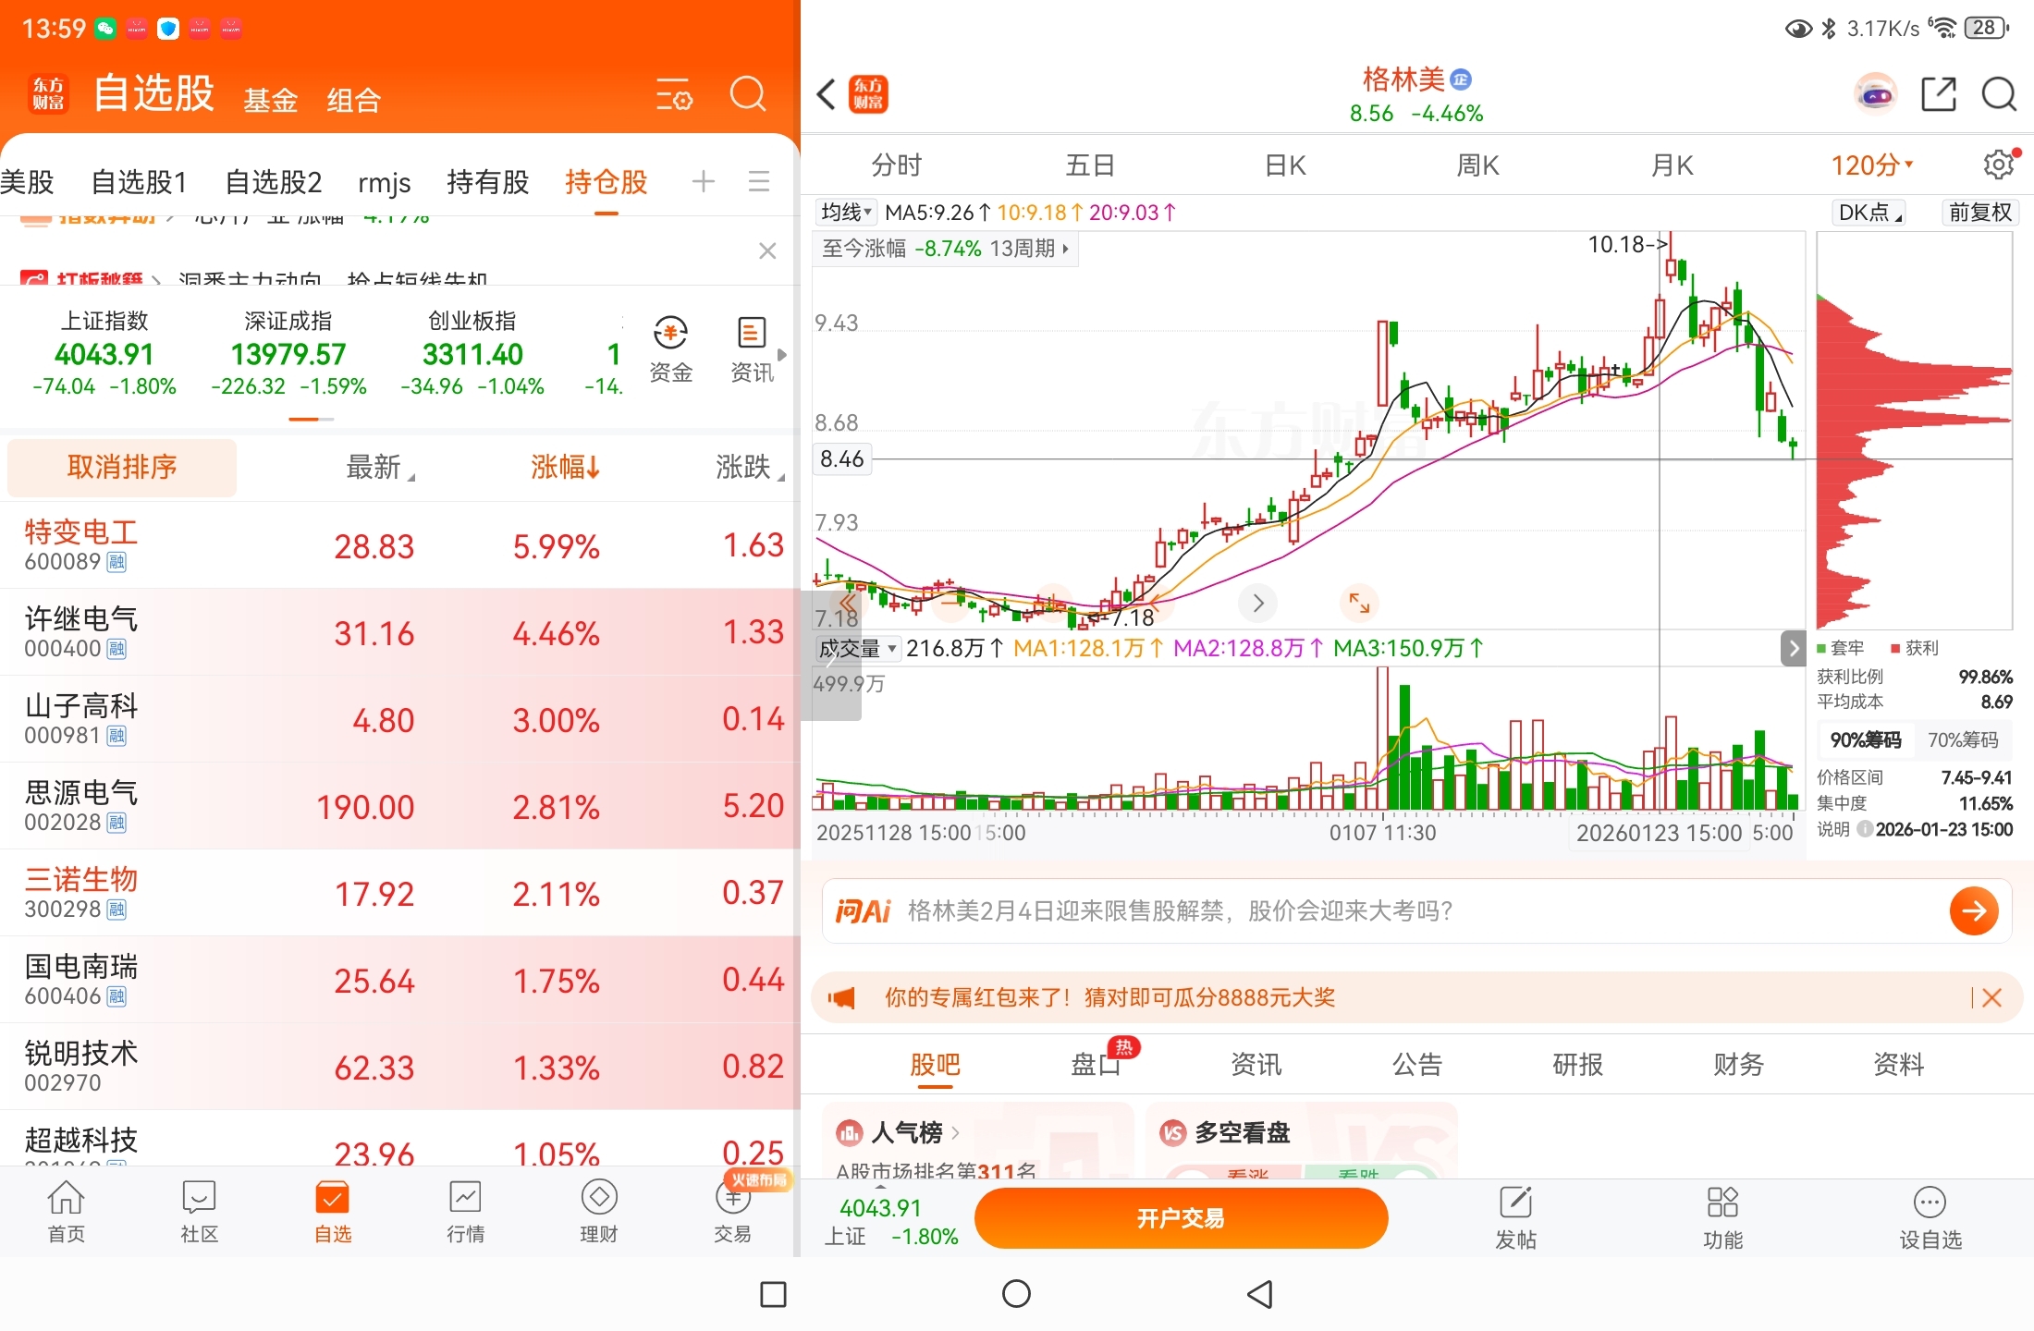Tap the share icon for 格林美
Screen dimensions: 2034x1331
(1938, 94)
